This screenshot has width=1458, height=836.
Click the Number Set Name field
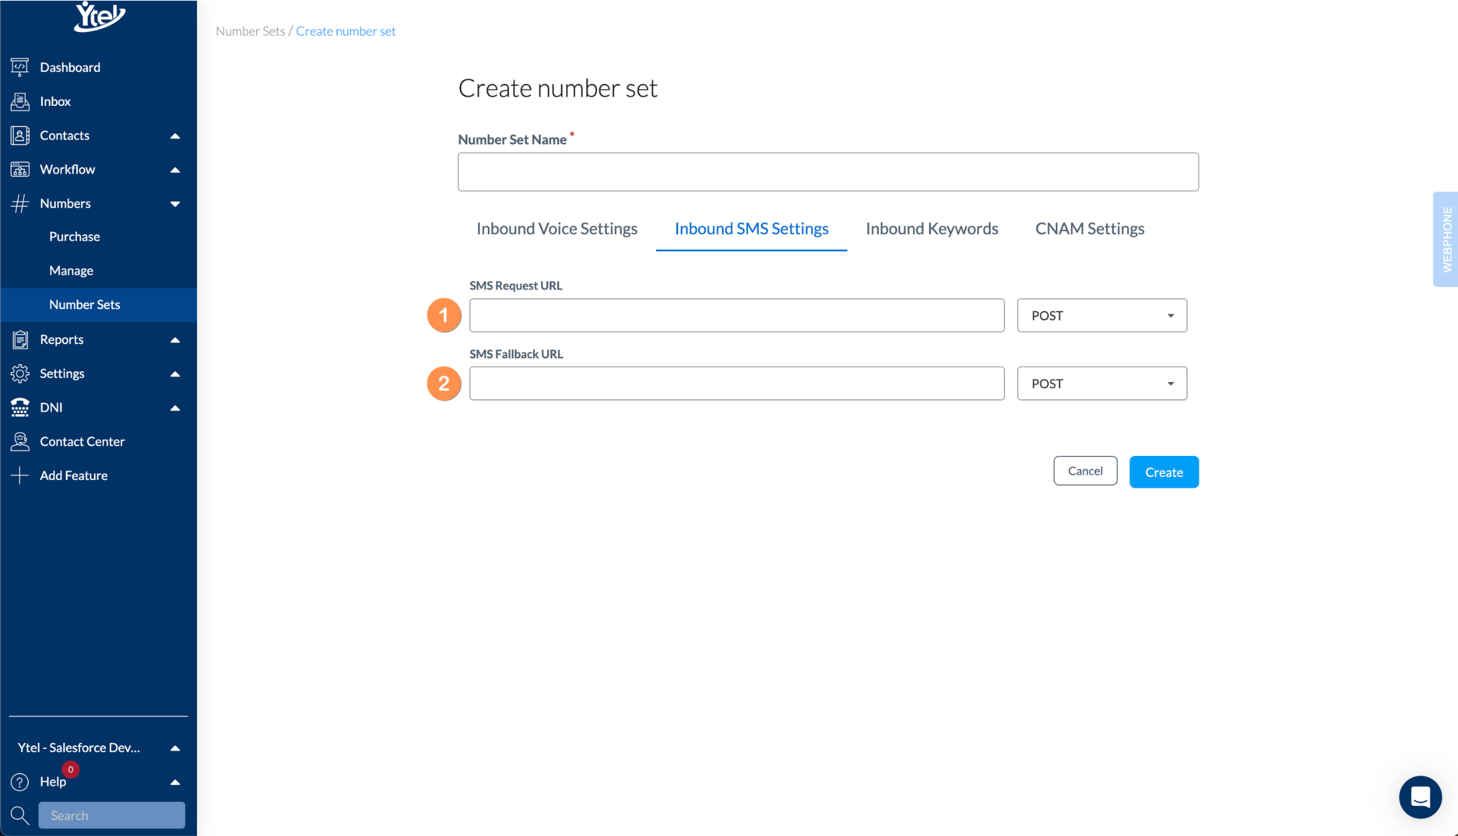[828, 172]
